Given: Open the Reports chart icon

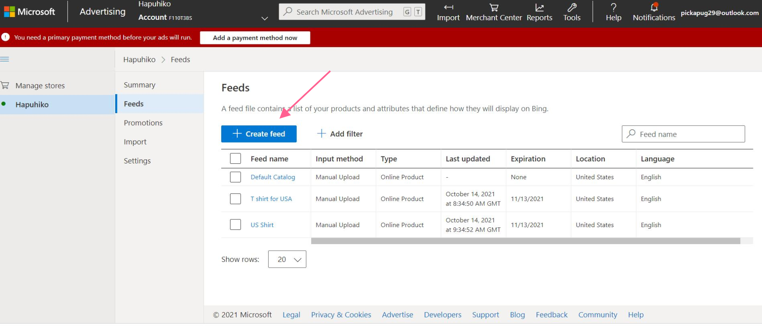Looking at the screenshot, I should 539,7.
